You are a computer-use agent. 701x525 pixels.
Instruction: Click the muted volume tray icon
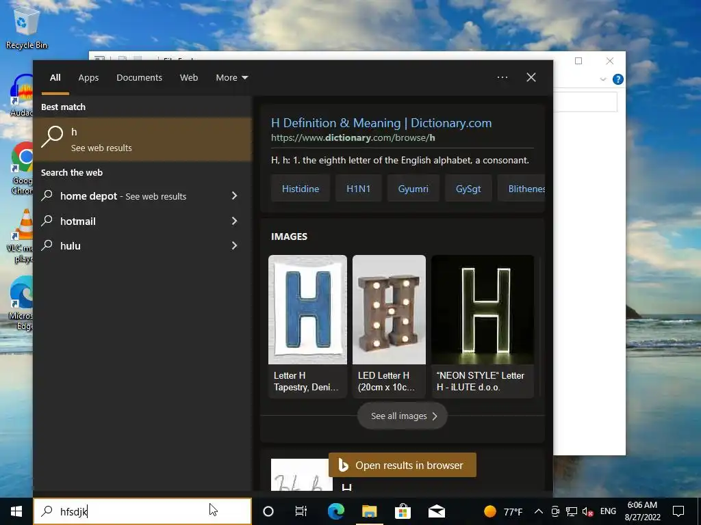coord(588,511)
